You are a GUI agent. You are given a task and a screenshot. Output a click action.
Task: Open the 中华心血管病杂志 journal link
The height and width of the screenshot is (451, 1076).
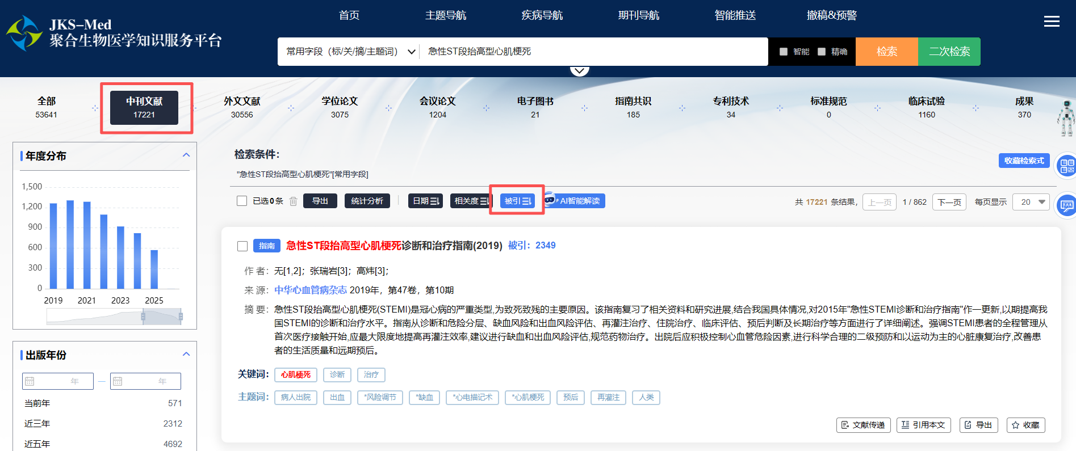coord(311,290)
